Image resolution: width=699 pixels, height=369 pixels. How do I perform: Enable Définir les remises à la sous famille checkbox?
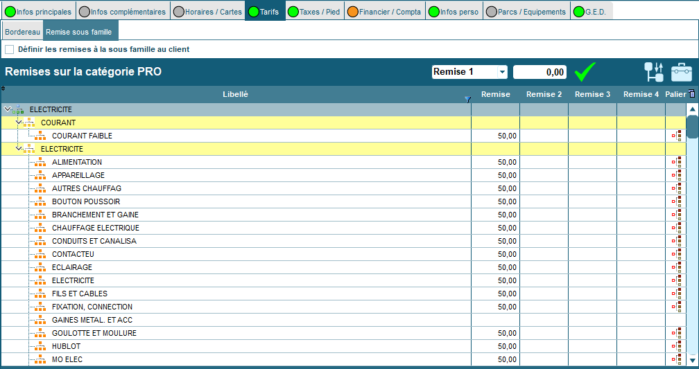(x=10, y=49)
